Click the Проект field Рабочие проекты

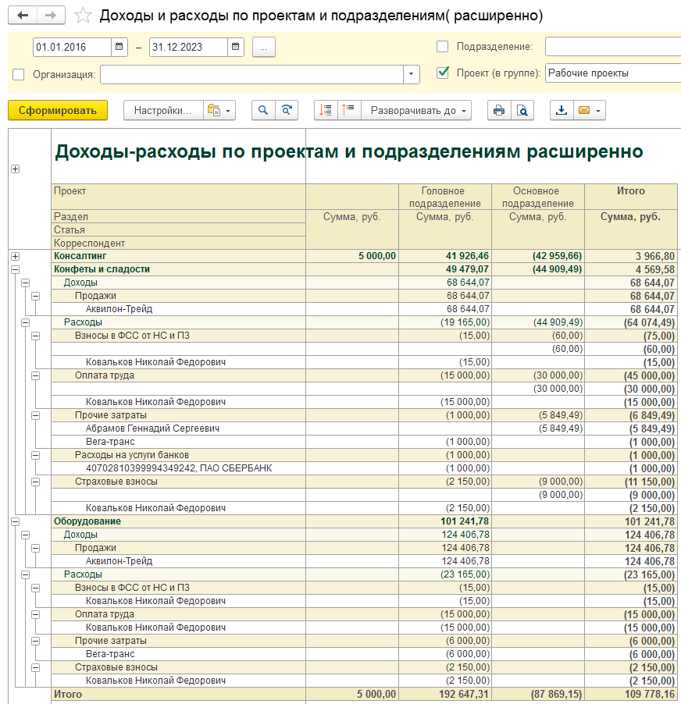click(613, 73)
